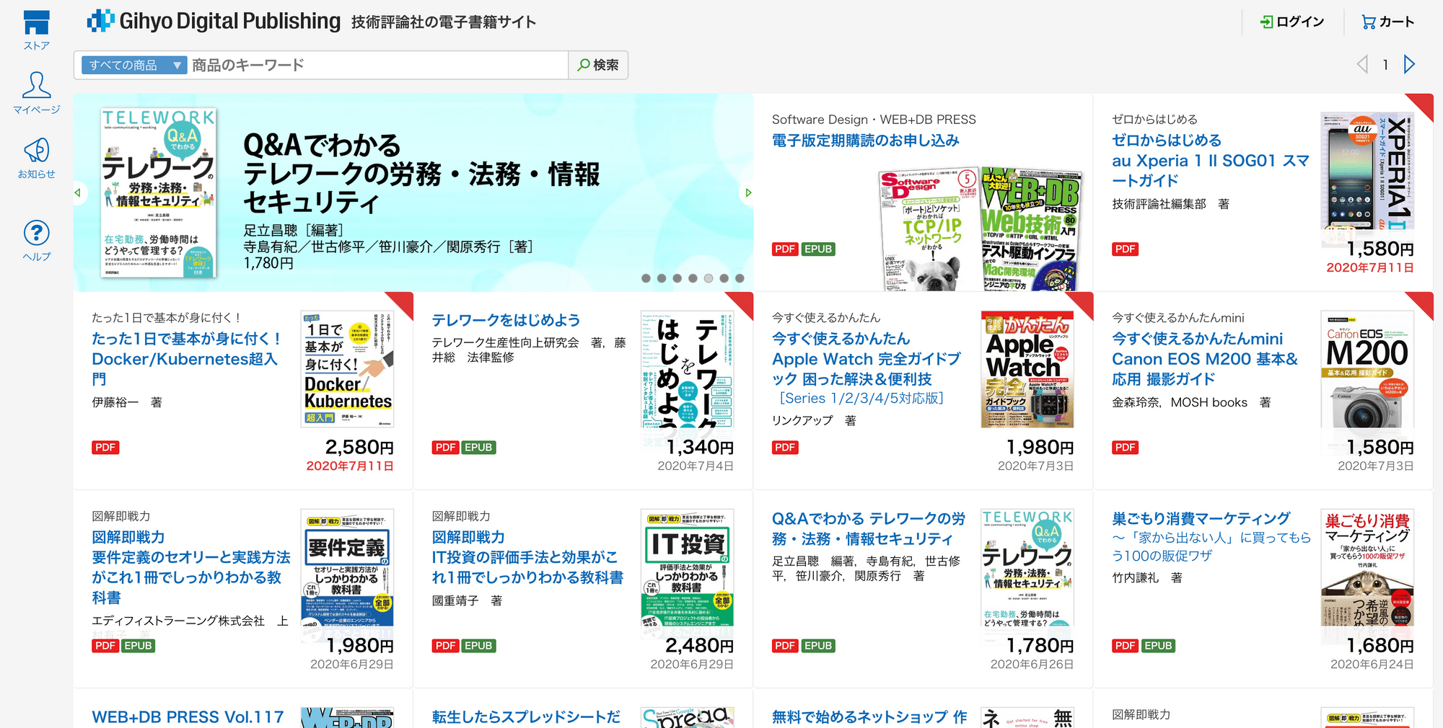
Task: Open テレワークをはじめよう book title link
Action: [x=506, y=320]
